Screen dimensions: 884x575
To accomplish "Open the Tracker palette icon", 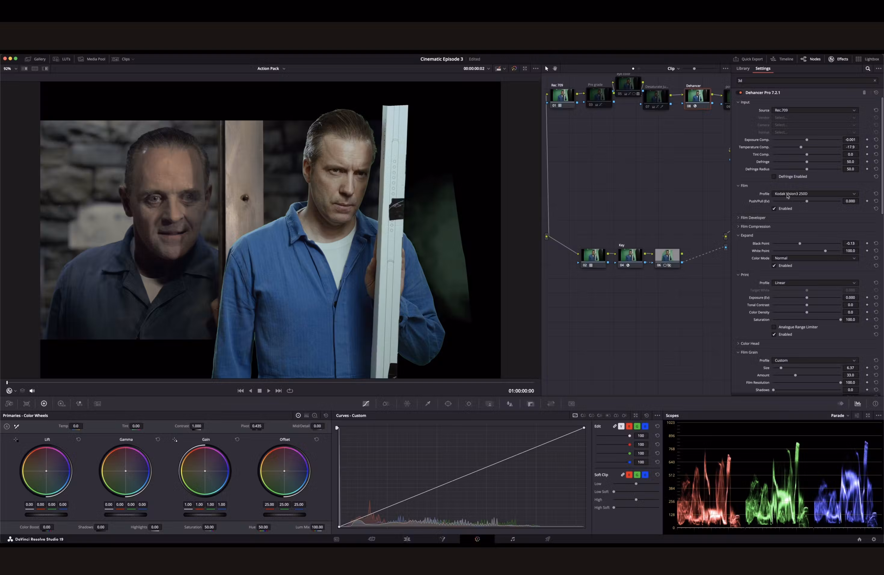I will coord(469,404).
